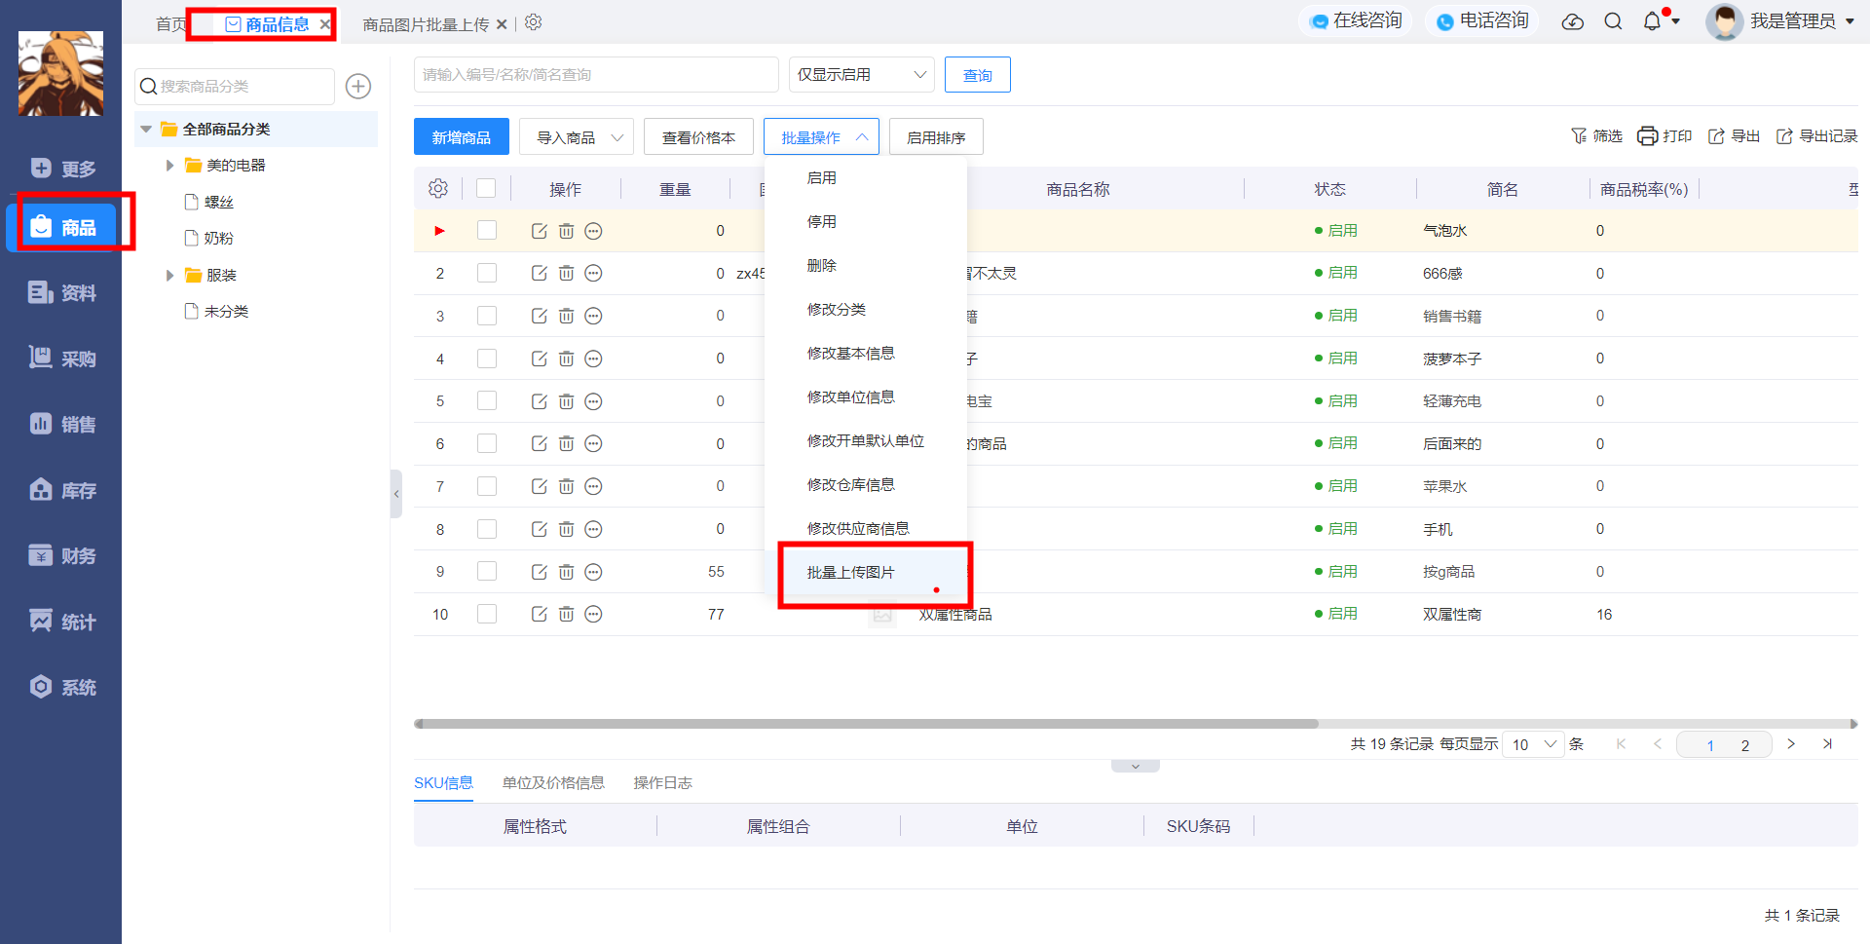Open more actions for row 6
Viewport: 1870px width, 944px height.
[x=593, y=443]
